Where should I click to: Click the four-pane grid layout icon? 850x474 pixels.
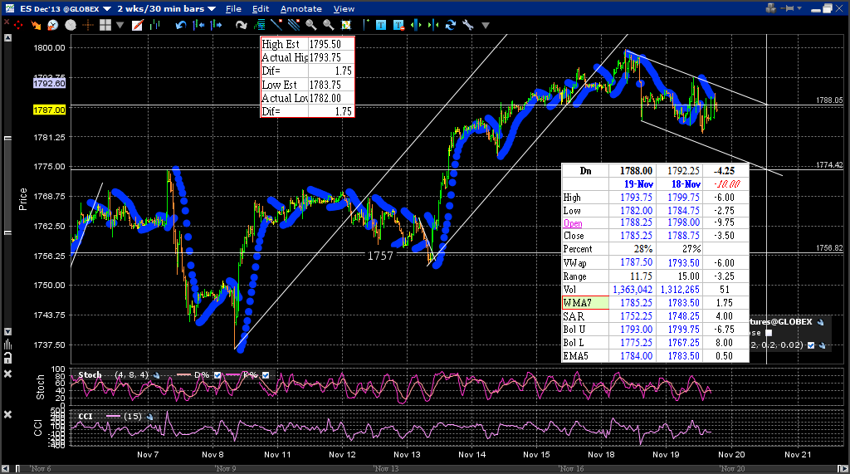(105, 25)
